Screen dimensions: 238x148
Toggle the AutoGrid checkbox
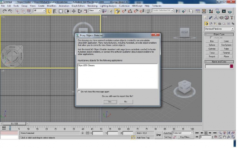[211, 38]
